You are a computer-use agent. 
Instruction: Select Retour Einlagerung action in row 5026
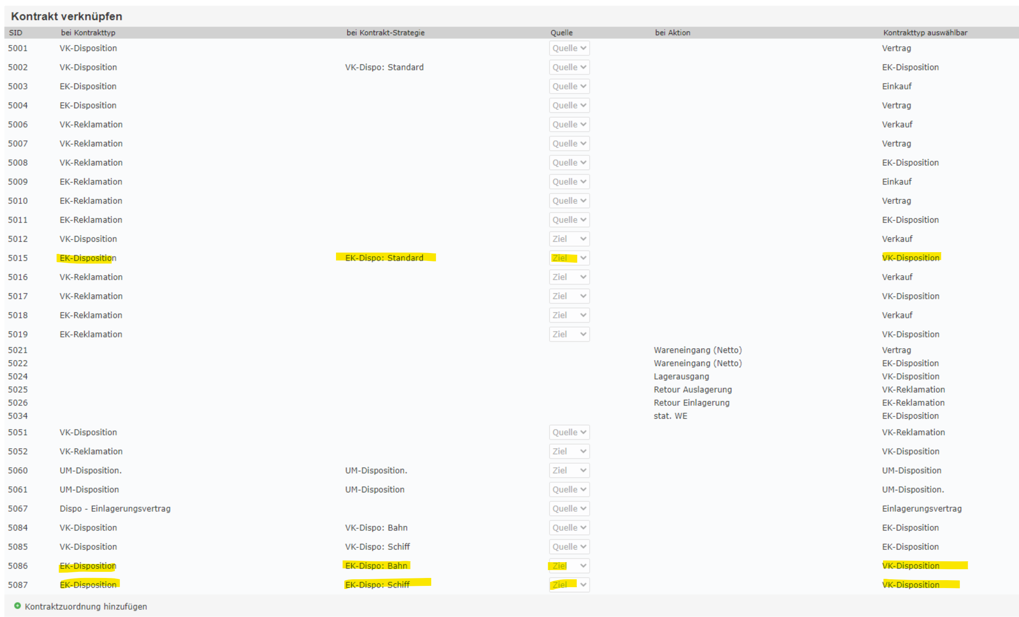(x=691, y=403)
